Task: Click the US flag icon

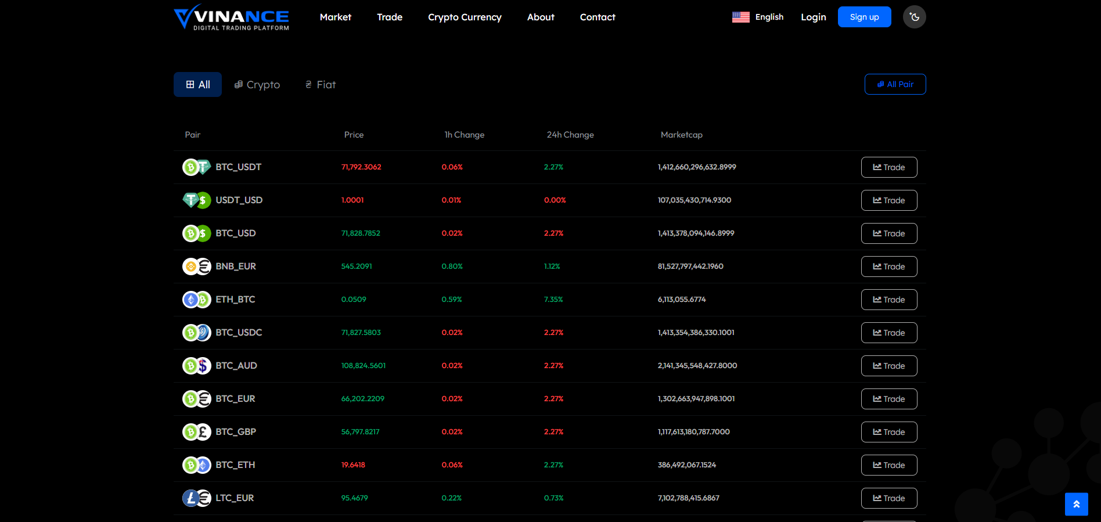Action: pos(740,17)
